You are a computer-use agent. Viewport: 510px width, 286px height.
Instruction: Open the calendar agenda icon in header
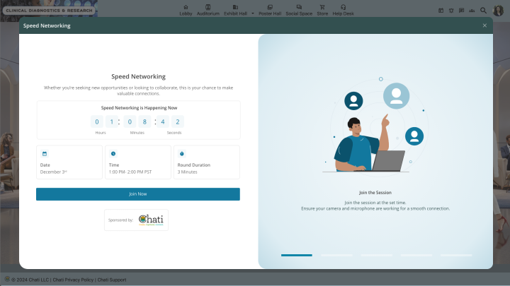(441, 11)
